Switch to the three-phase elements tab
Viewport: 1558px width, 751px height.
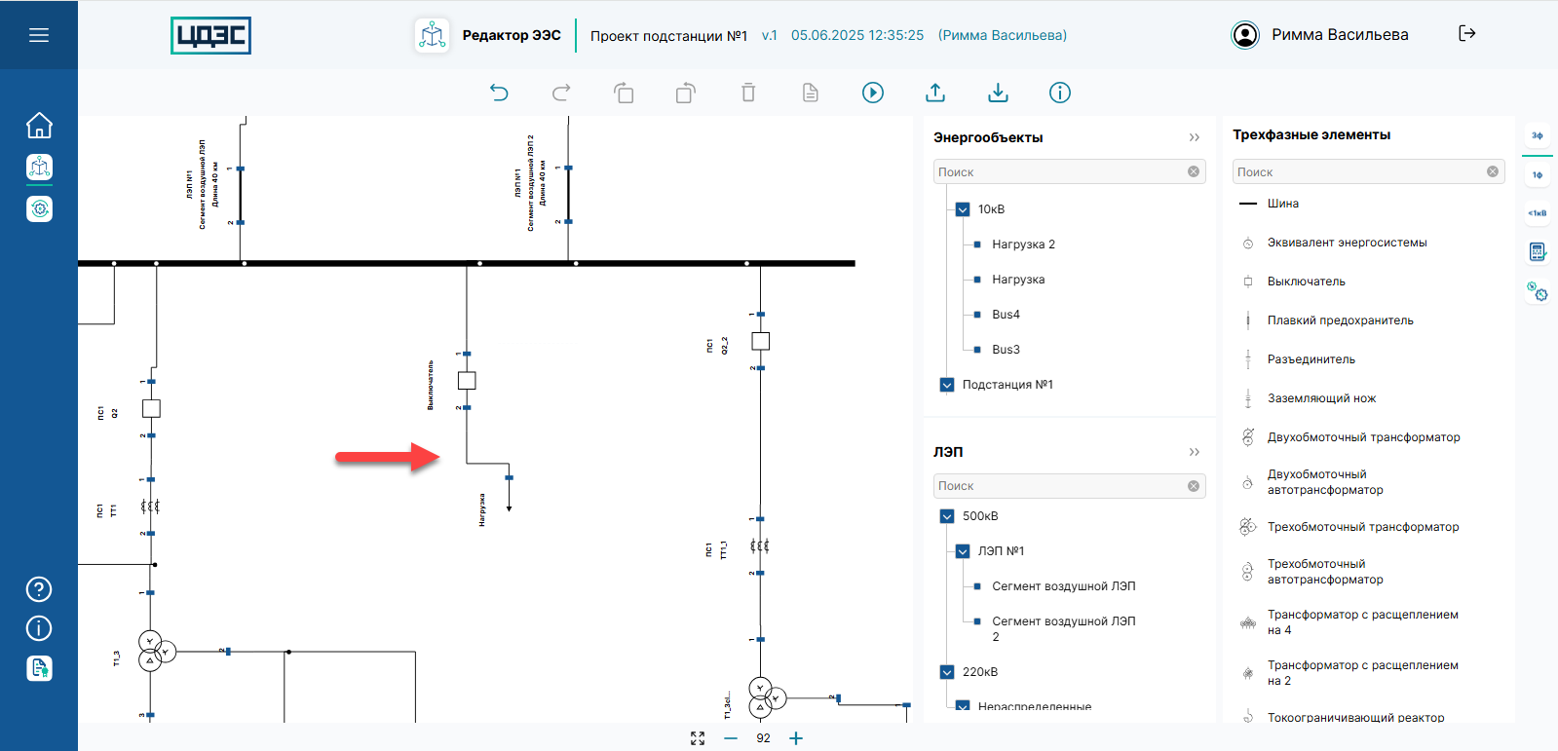click(1537, 135)
